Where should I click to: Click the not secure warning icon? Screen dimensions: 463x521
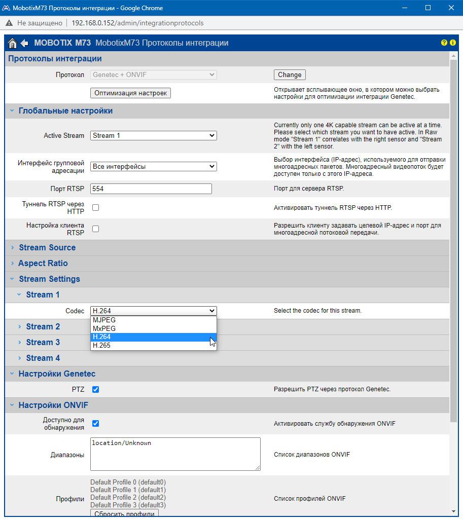pos(9,23)
